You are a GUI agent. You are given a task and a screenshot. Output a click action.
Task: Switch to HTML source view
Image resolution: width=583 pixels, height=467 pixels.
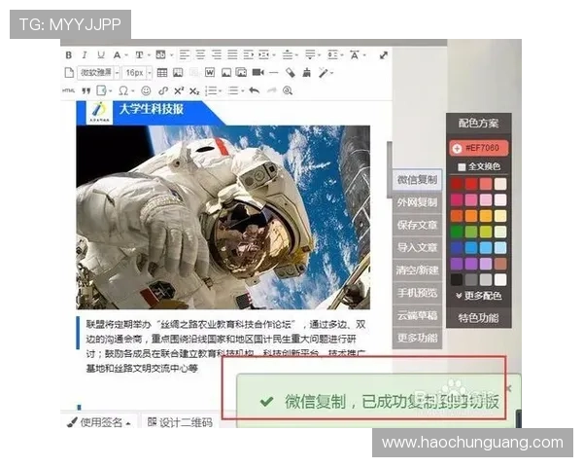[x=68, y=90]
